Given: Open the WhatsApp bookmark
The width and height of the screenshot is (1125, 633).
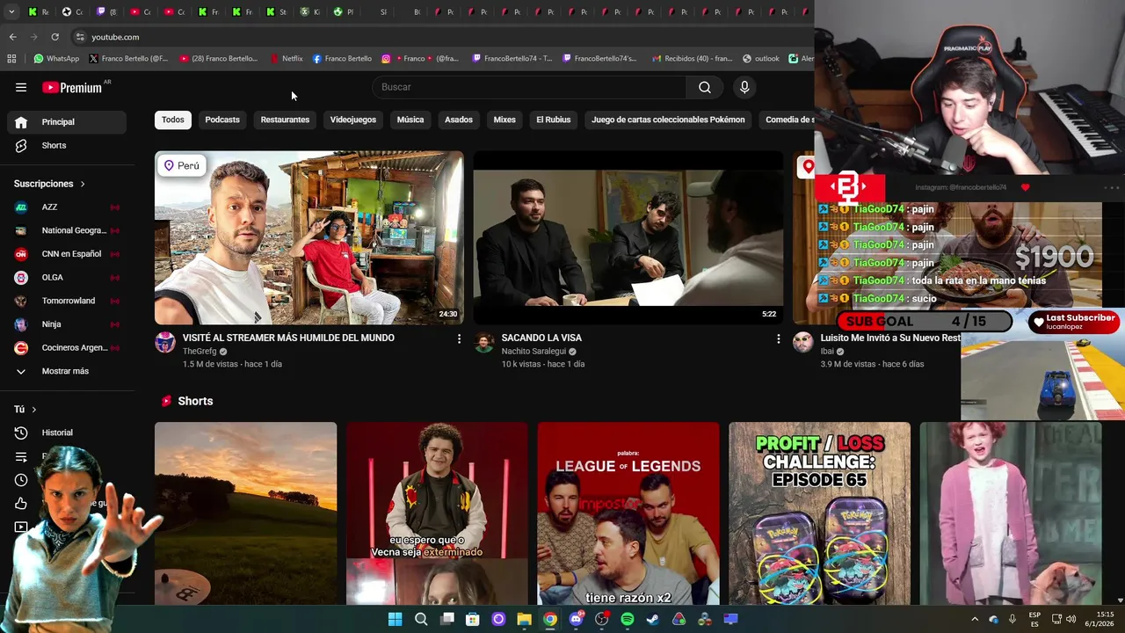Looking at the screenshot, I should pyautogui.click(x=56, y=59).
